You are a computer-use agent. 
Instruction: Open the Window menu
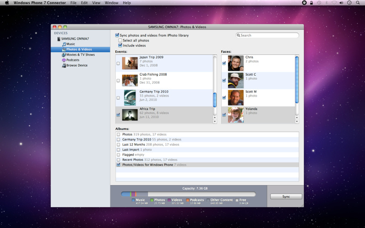111,3
